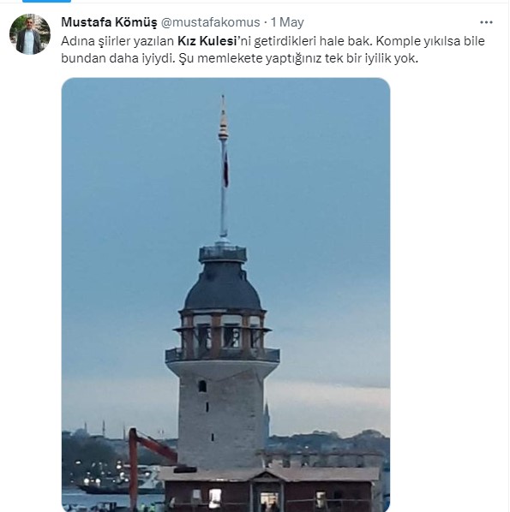Open Mustafa Kömüş's profile avatar
Image resolution: width=510 pixels, height=512 pixels.
[30, 34]
